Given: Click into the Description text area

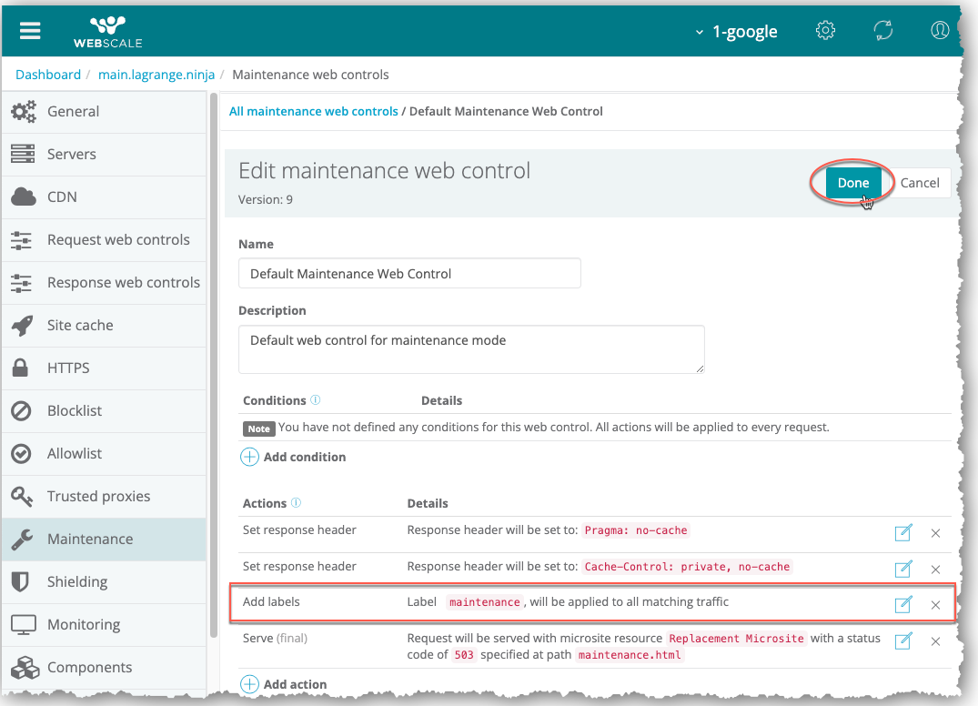Looking at the screenshot, I should [471, 349].
